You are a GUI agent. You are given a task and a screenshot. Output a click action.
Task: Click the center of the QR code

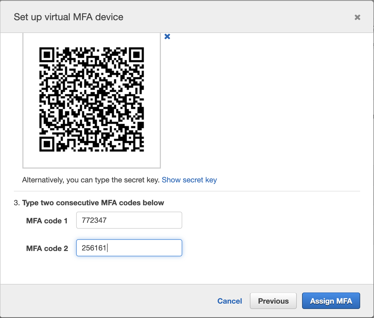point(92,99)
